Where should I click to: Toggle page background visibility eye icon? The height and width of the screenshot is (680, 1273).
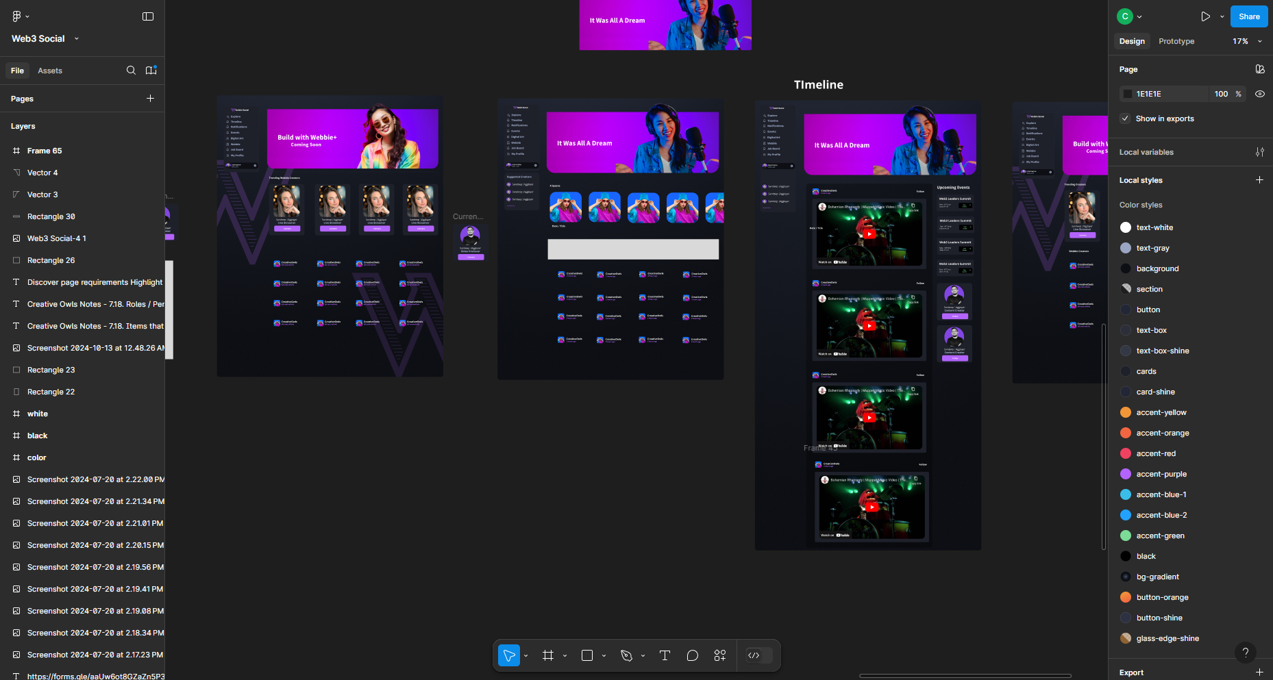tap(1259, 94)
